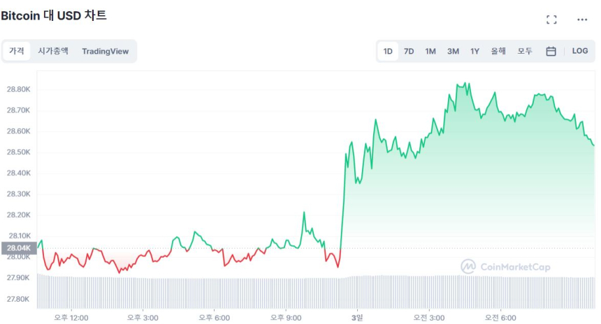Click the Bitcoin 대 USD 차트 title
The height and width of the screenshot is (324, 601).
tap(54, 15)
